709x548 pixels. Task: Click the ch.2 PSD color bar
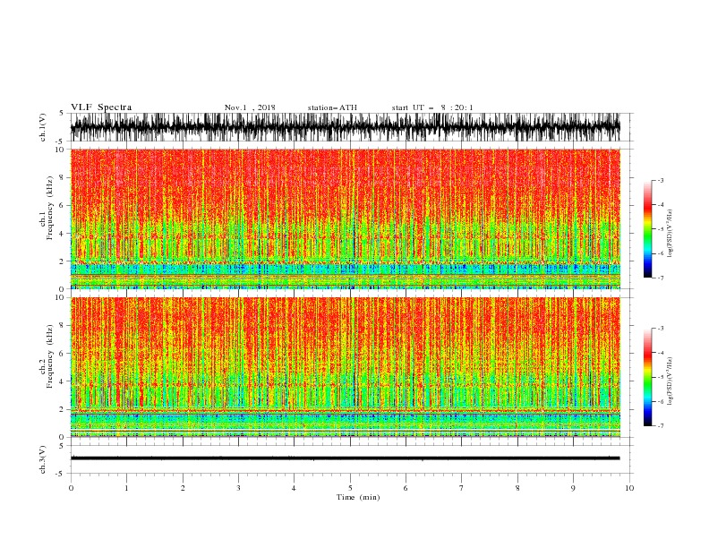(x=647, y=377)
